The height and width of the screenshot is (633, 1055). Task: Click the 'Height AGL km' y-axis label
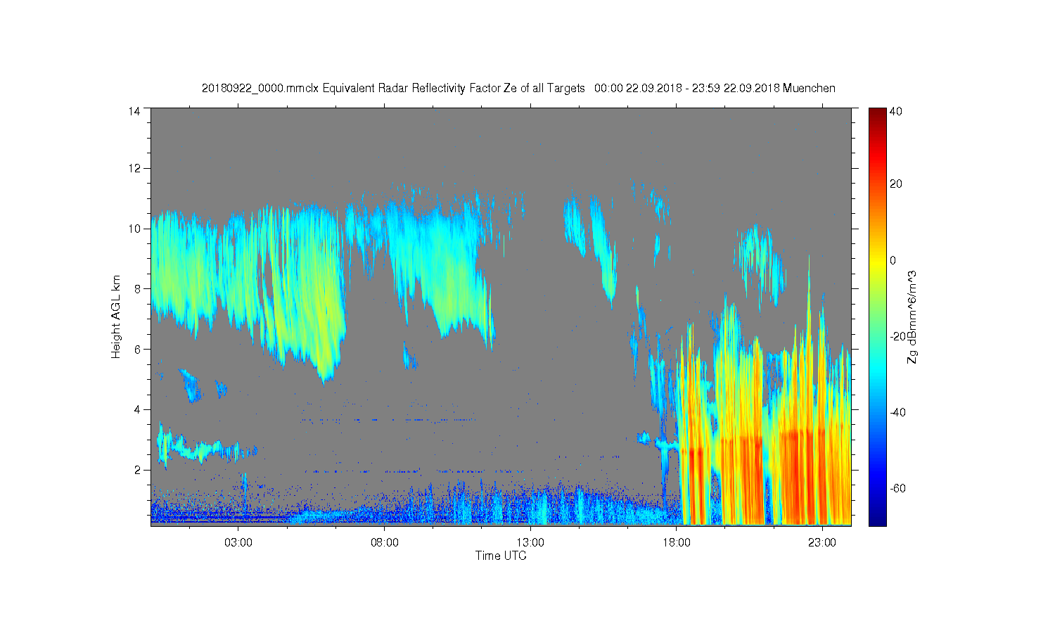pyautogui.click(x=116, y=316)
